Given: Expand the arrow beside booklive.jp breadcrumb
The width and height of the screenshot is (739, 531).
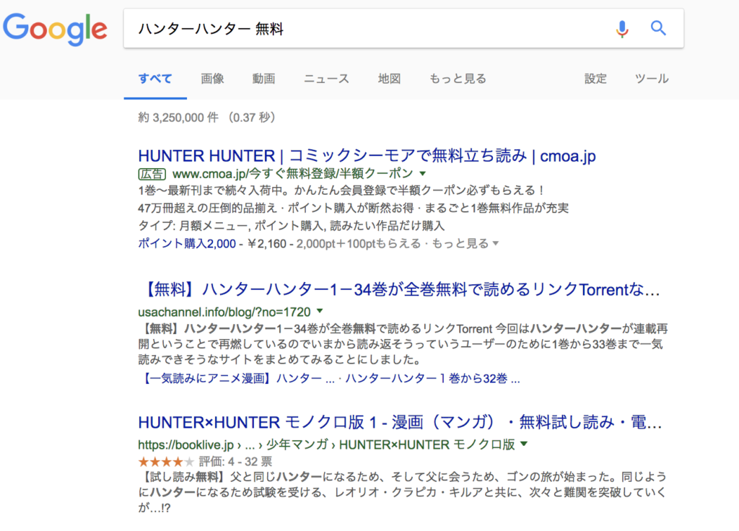Looking at the screenshot, I should pos(524,444).
